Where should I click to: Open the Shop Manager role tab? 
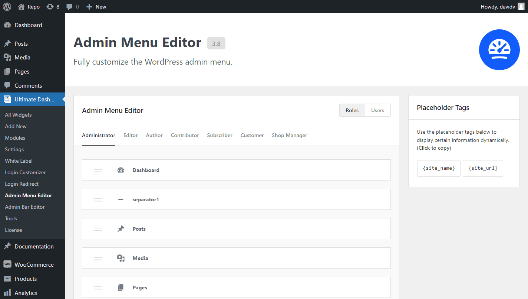click(x=289, y=135)
